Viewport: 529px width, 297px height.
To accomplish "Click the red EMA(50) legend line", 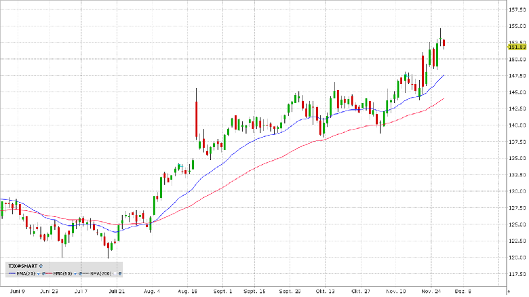I will click(49, 273).
